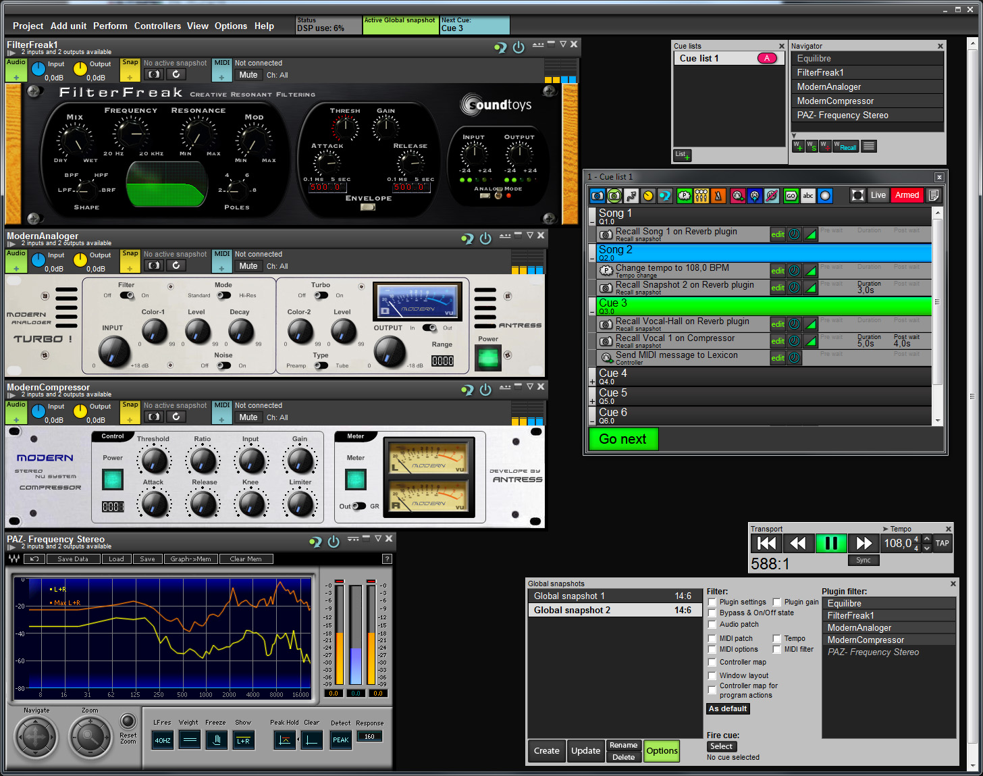Viewport: 983px width, 776px height.
Task: Click the blue snapshot camera icon in cue toolbar
Action: [597, 196]
